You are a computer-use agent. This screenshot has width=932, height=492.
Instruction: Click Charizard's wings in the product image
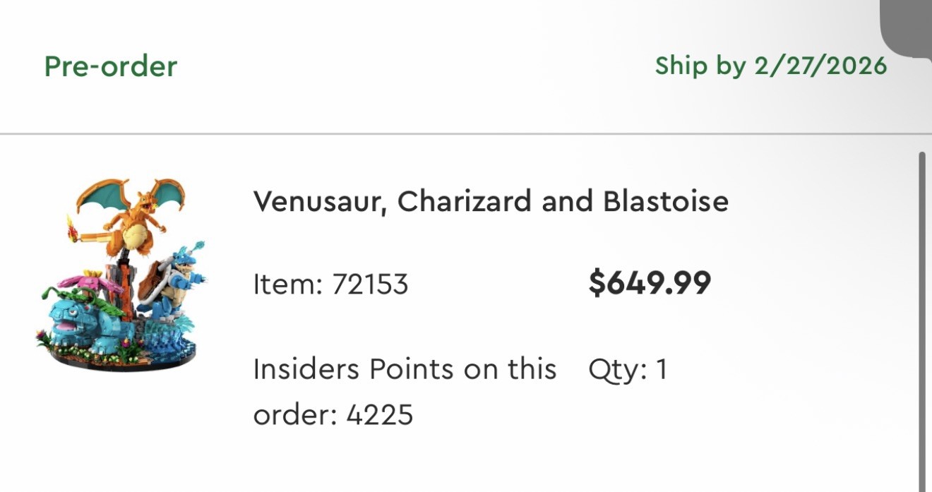[x=131, y=194]
